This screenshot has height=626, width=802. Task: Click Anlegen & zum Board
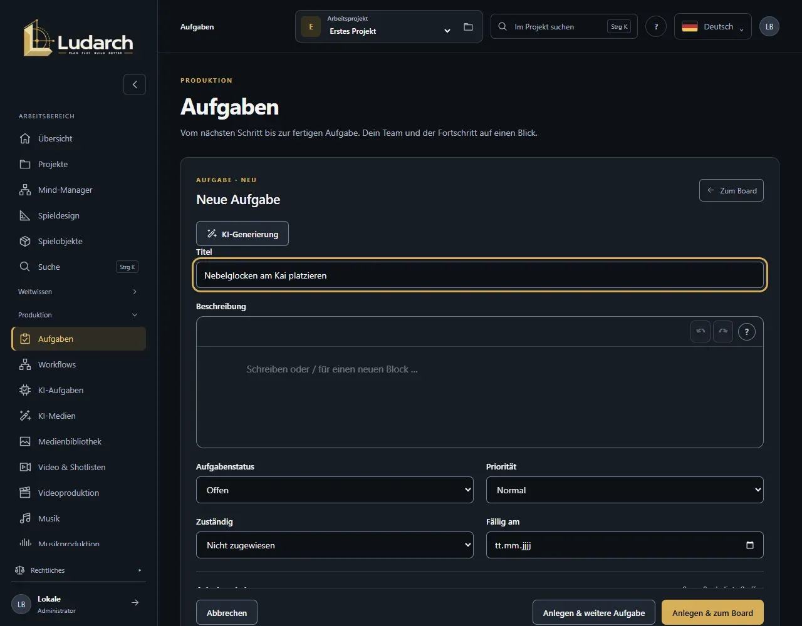click(712, 613)
